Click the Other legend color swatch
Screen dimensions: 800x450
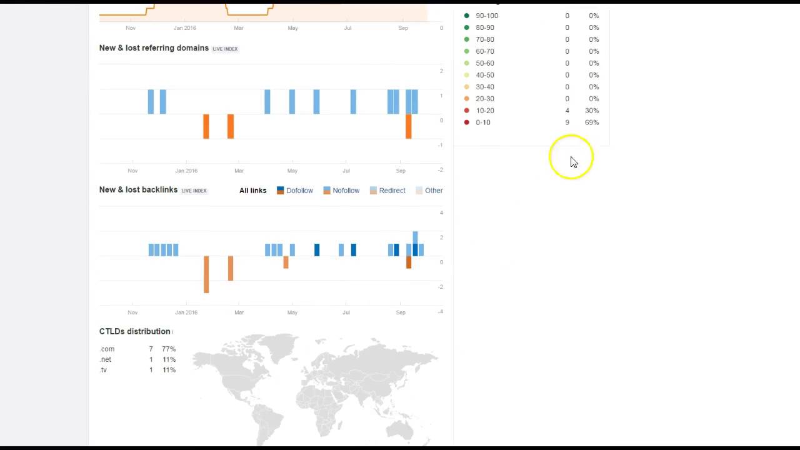pos(419,191)
